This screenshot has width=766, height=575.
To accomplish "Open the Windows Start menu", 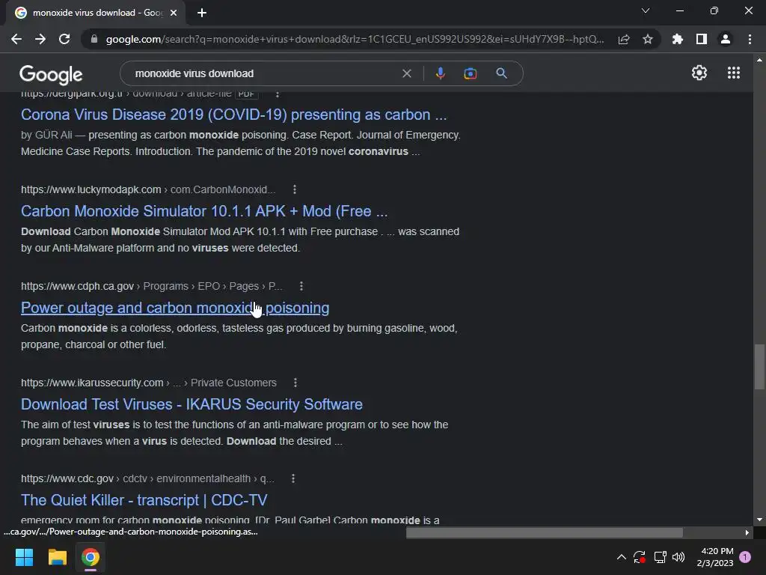I will (x=24, y=557).
